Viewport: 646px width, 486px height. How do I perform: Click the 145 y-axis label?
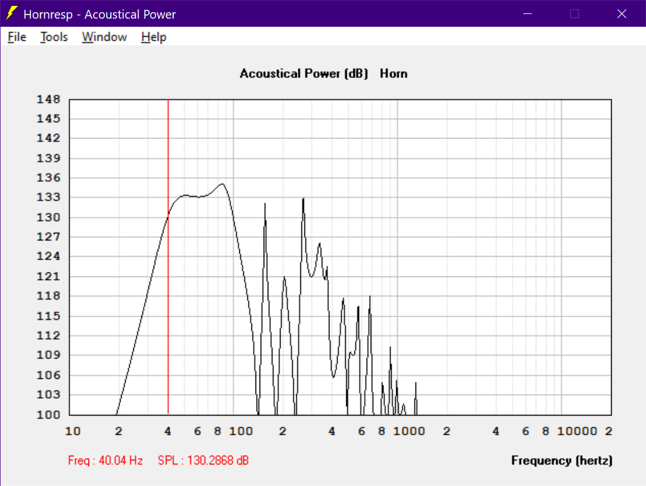pyautogui.click(x=49, y=119)
